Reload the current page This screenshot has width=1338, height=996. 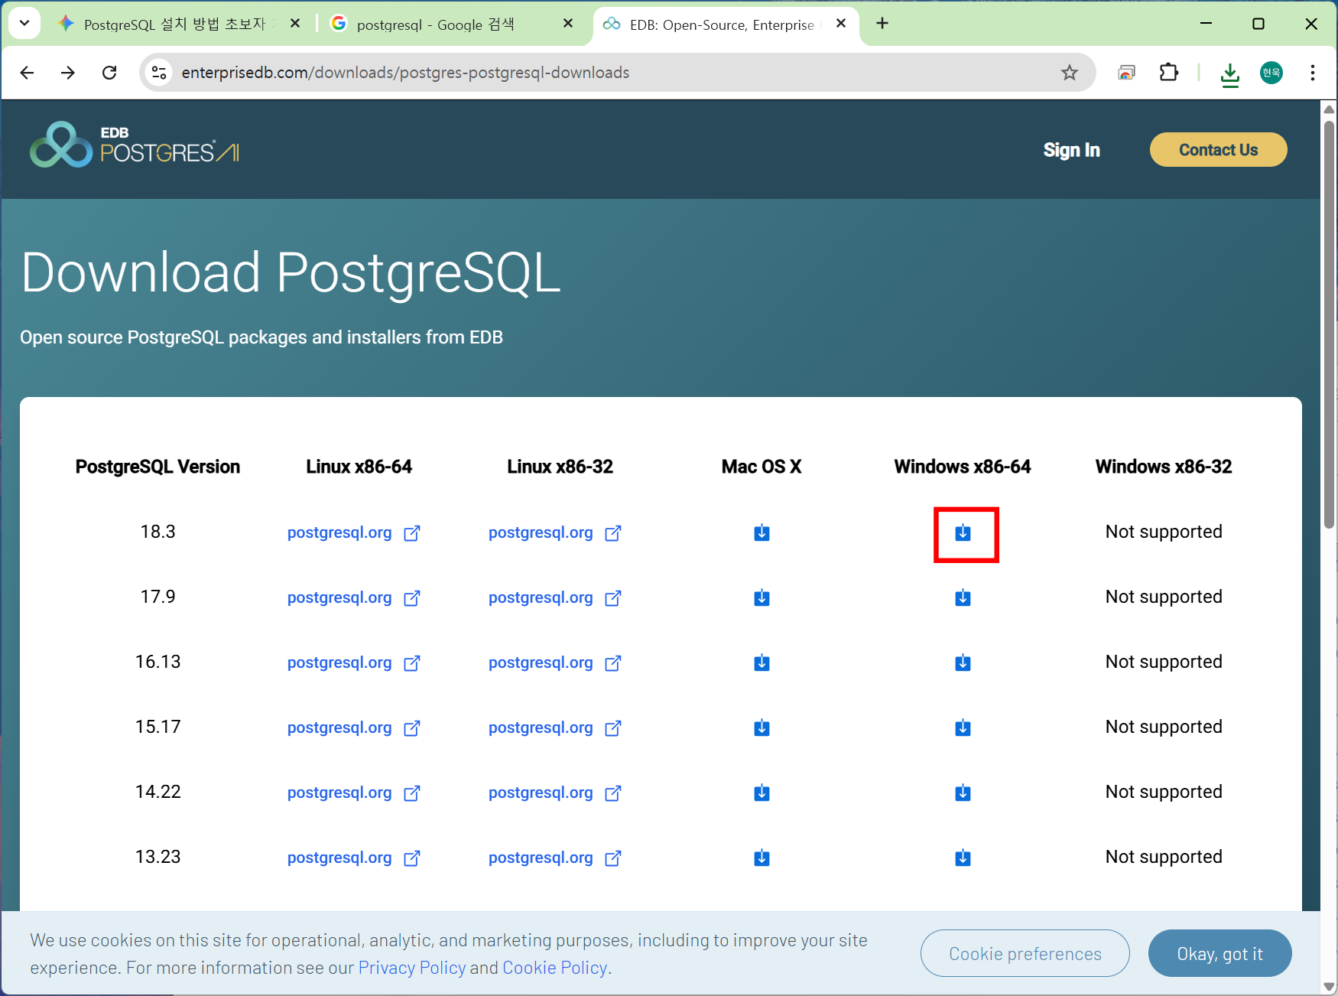[109, 73]
